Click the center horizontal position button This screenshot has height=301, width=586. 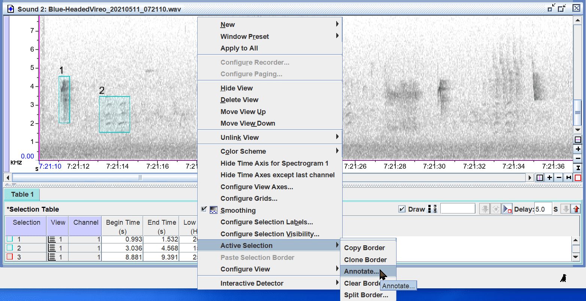[x=540, y=178]
